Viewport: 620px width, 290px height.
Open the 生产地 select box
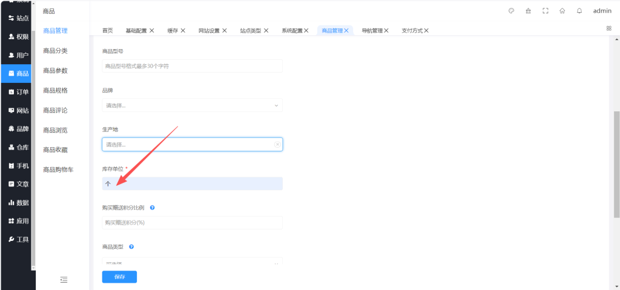(x=192, y=145)
